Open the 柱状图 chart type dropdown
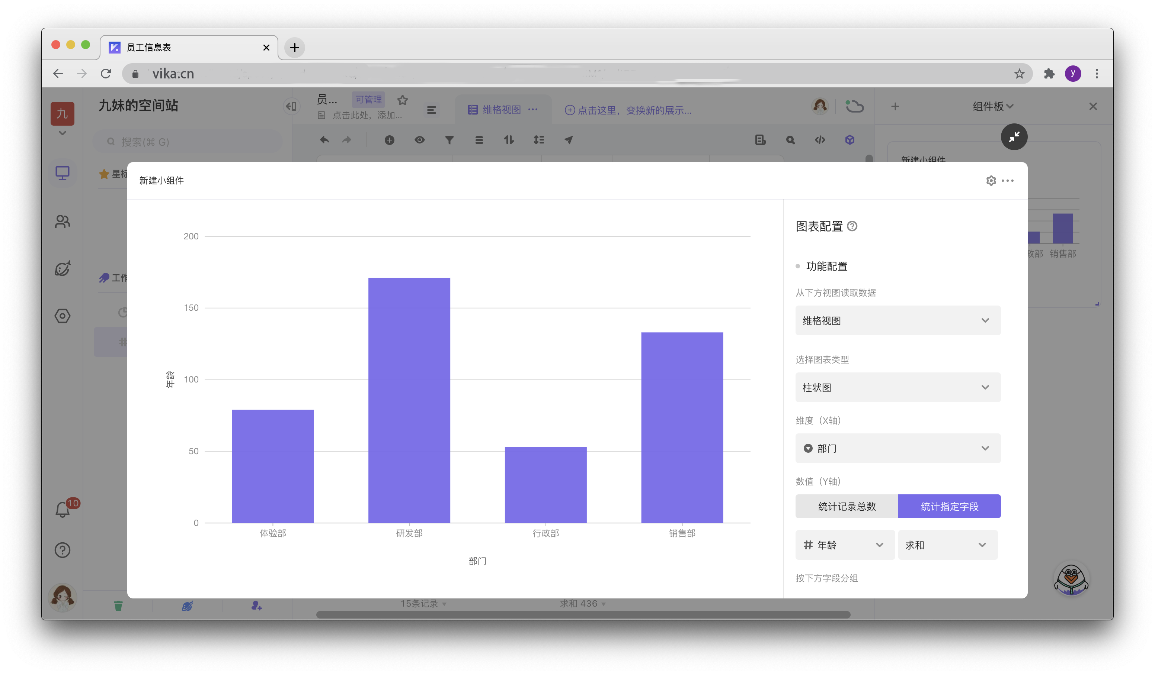The width and height of the screenshot is (1155, 675). 898,387
